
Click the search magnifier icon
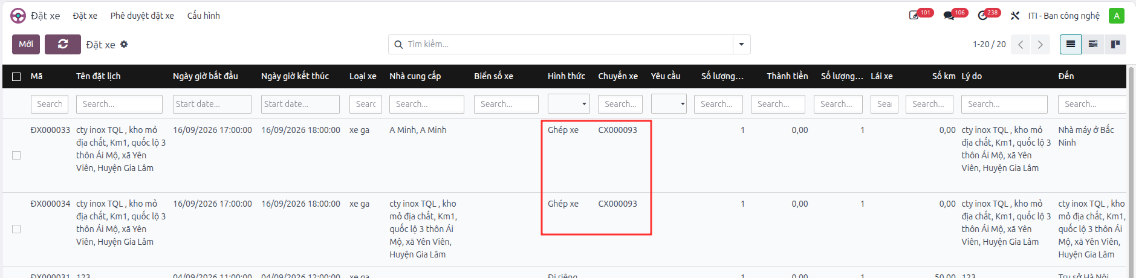[398, 44]
